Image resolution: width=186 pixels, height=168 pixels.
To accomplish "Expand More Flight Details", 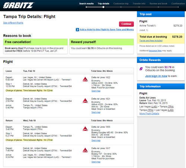I will (x=149, y=114).
